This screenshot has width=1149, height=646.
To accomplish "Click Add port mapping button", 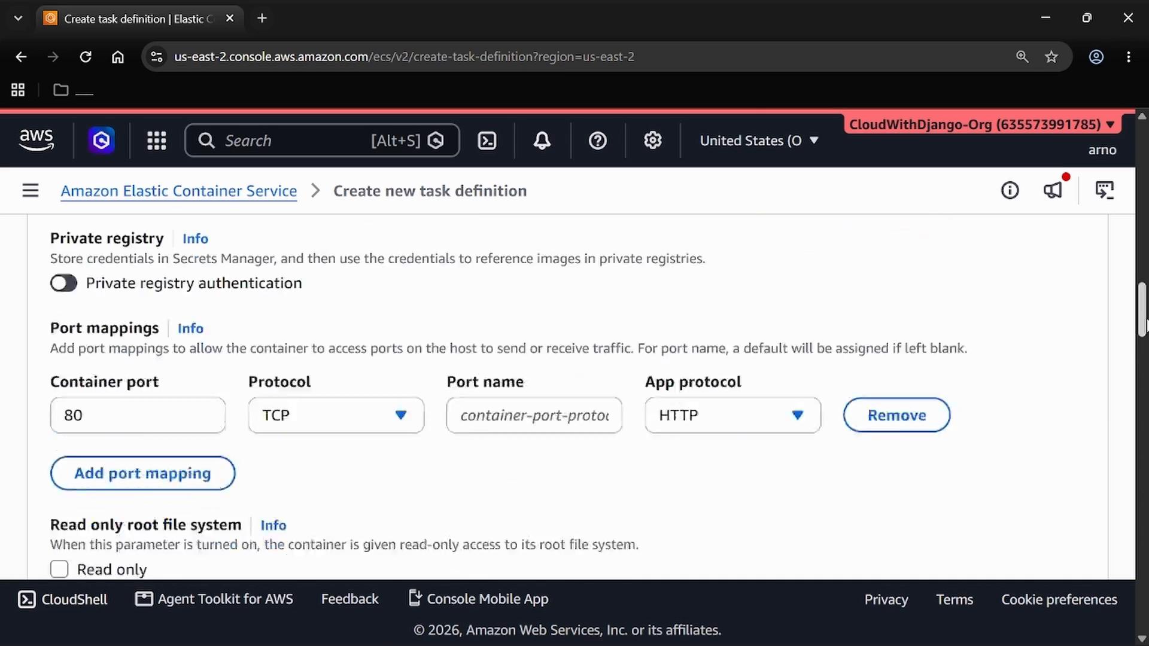I will pyautogui.click(x=143, y=473).
